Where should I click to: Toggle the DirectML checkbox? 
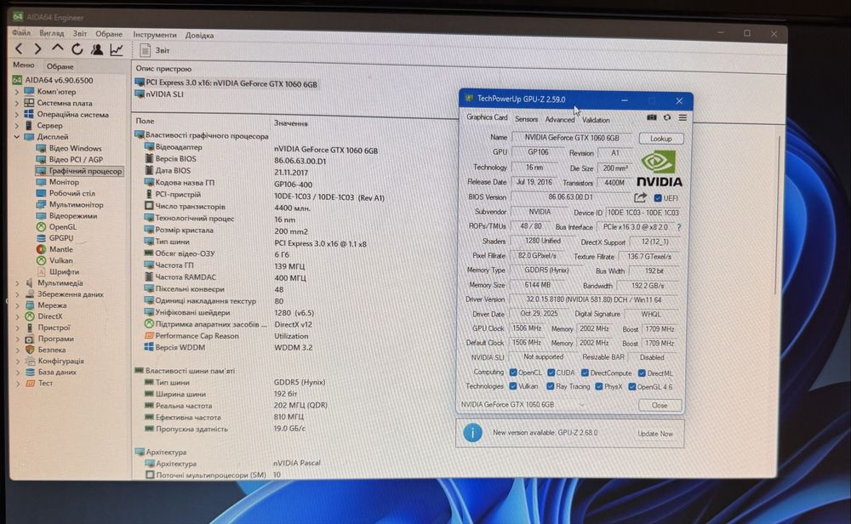click(642, 373)
